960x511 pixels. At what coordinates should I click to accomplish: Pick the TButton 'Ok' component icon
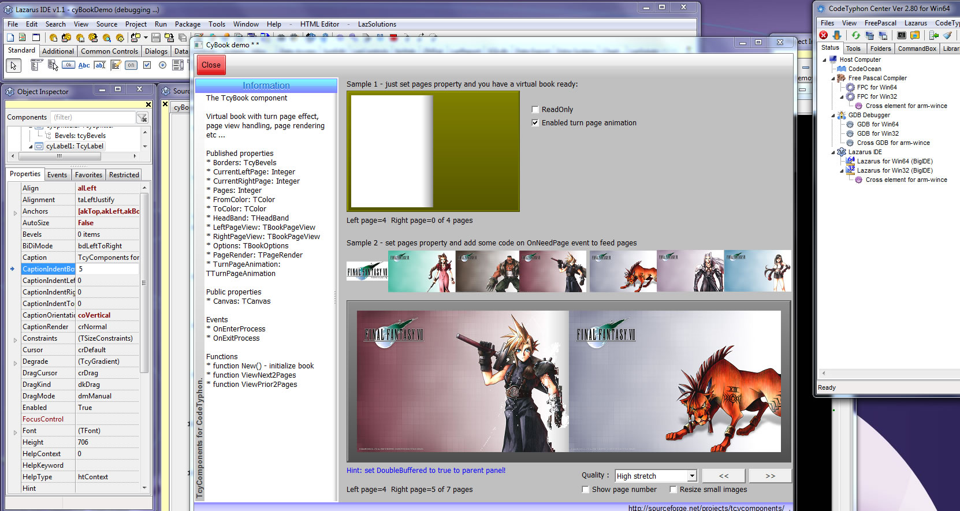(x=68, y=65)
